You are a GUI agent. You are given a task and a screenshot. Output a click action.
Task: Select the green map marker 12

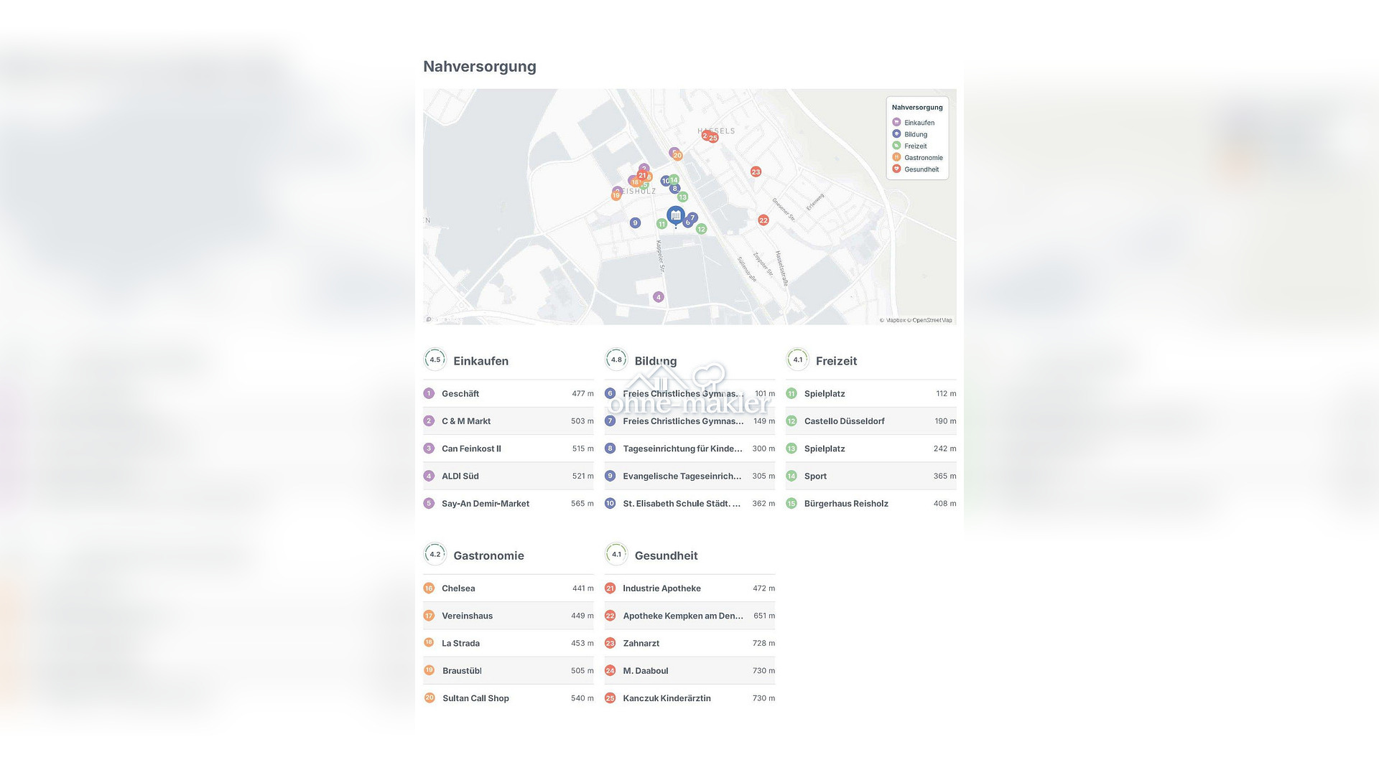tap(701, 229)
